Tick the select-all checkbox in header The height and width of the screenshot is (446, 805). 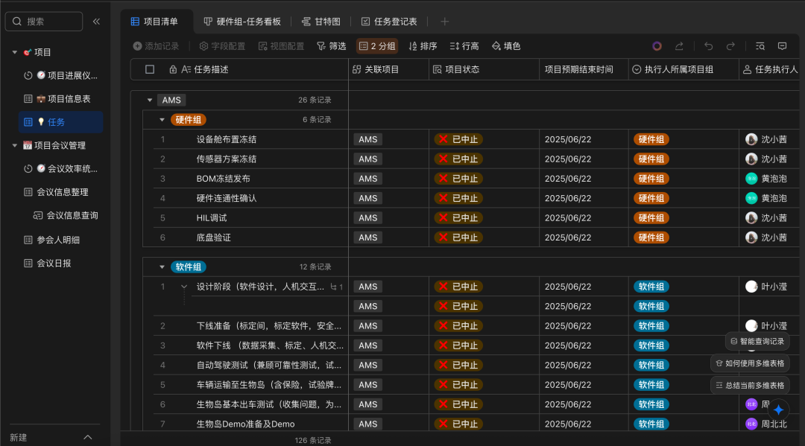click(x=150, y=69)
